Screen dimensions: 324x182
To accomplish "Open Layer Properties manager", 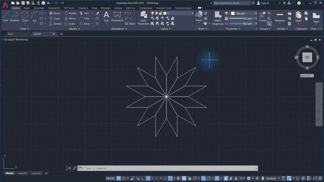I will coord(143,18).
